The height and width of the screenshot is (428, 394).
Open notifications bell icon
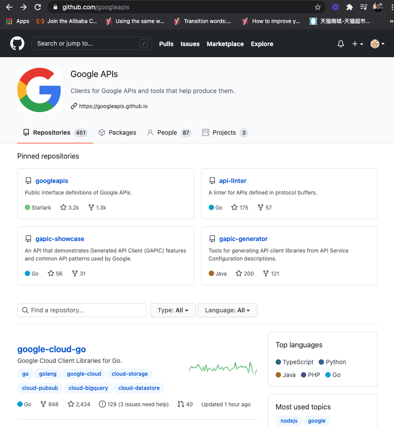(341, 44)
